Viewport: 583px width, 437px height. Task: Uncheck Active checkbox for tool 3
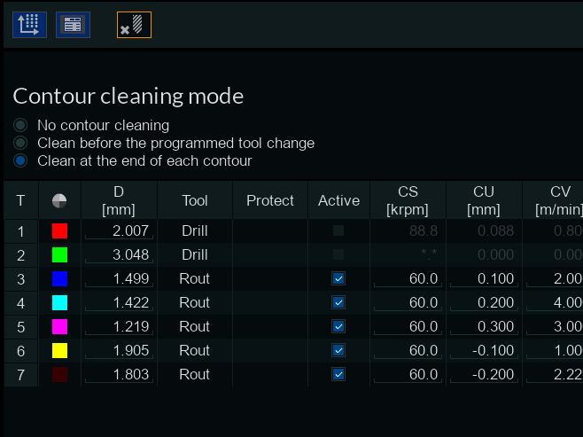tap(338, 278)
